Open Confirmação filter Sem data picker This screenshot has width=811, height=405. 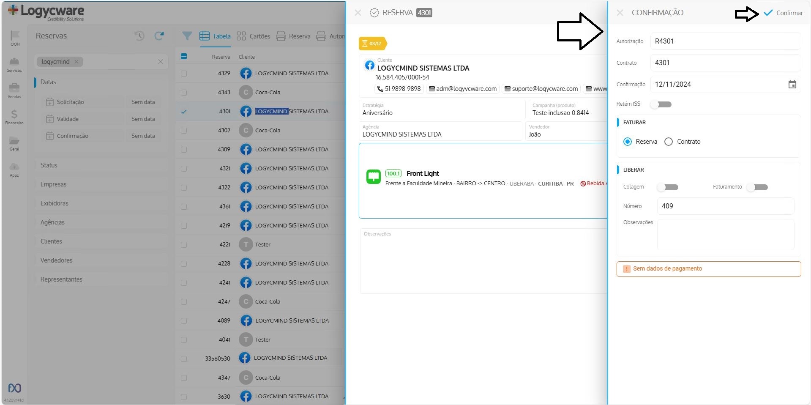(143, 136)
